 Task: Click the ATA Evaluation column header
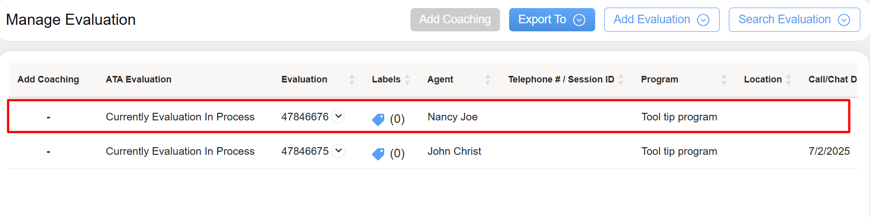(x=139, y=79)
